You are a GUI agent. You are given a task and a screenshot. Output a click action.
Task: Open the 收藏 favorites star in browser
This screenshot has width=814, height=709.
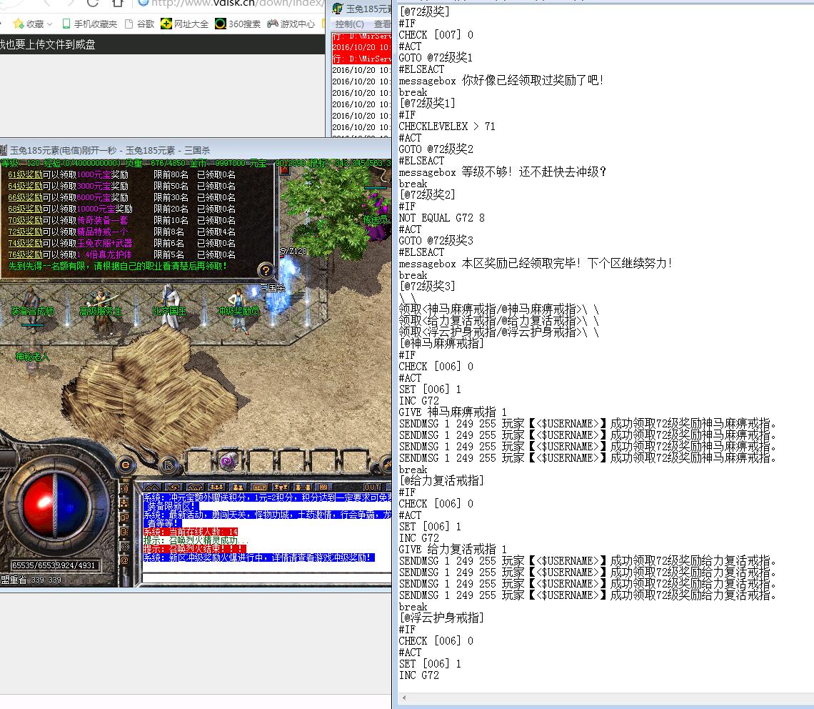(18, 24)
